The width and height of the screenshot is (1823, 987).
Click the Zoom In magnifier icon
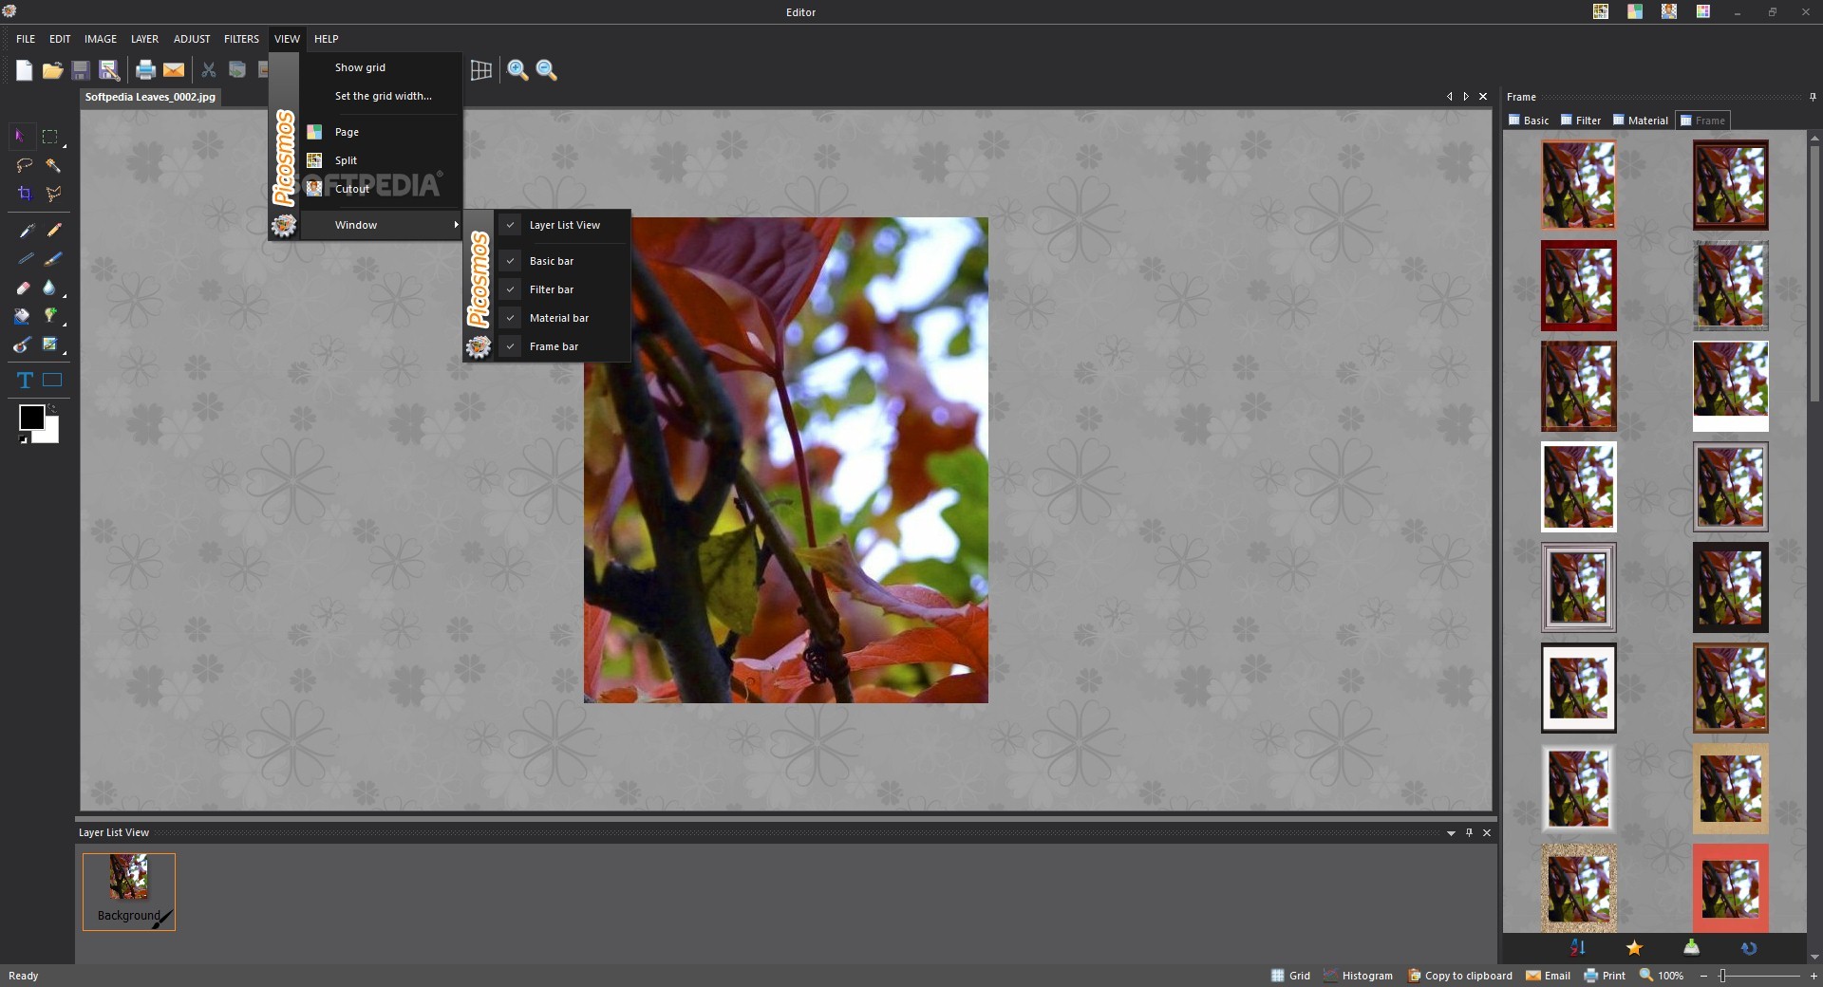[517, 69]
